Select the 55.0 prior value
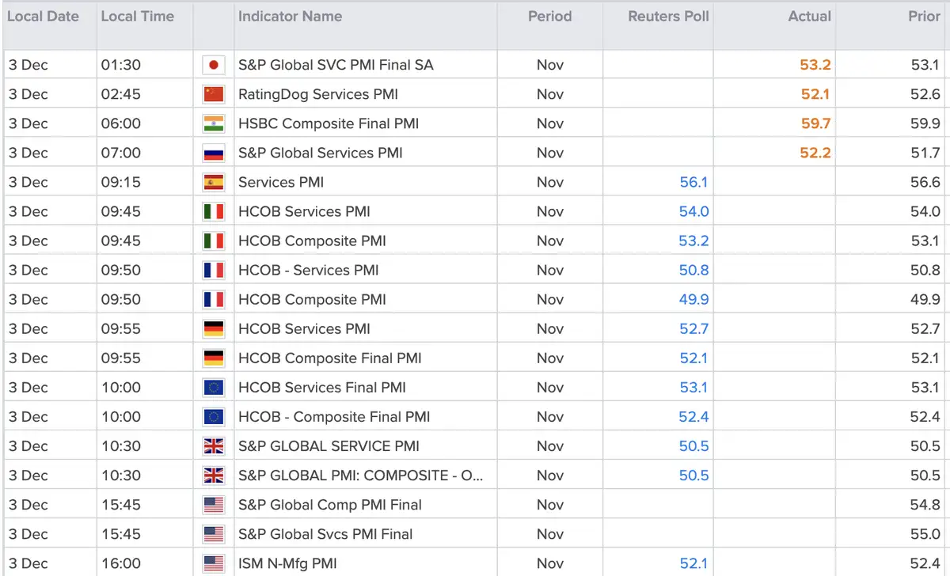This screenshot has width=950, height=576. point(925,533)
